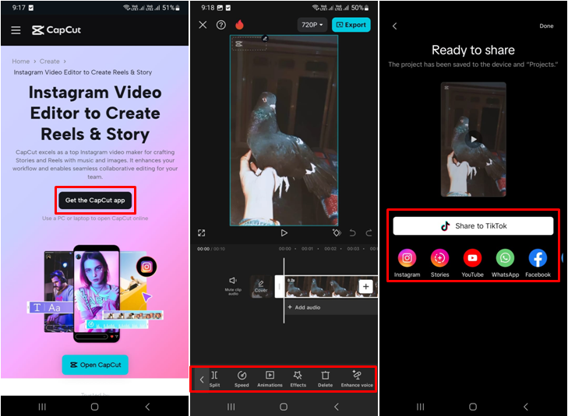Viewport: 568px width, 416px height.
Task: Play the video preview in editor
Action: (284, 232)
